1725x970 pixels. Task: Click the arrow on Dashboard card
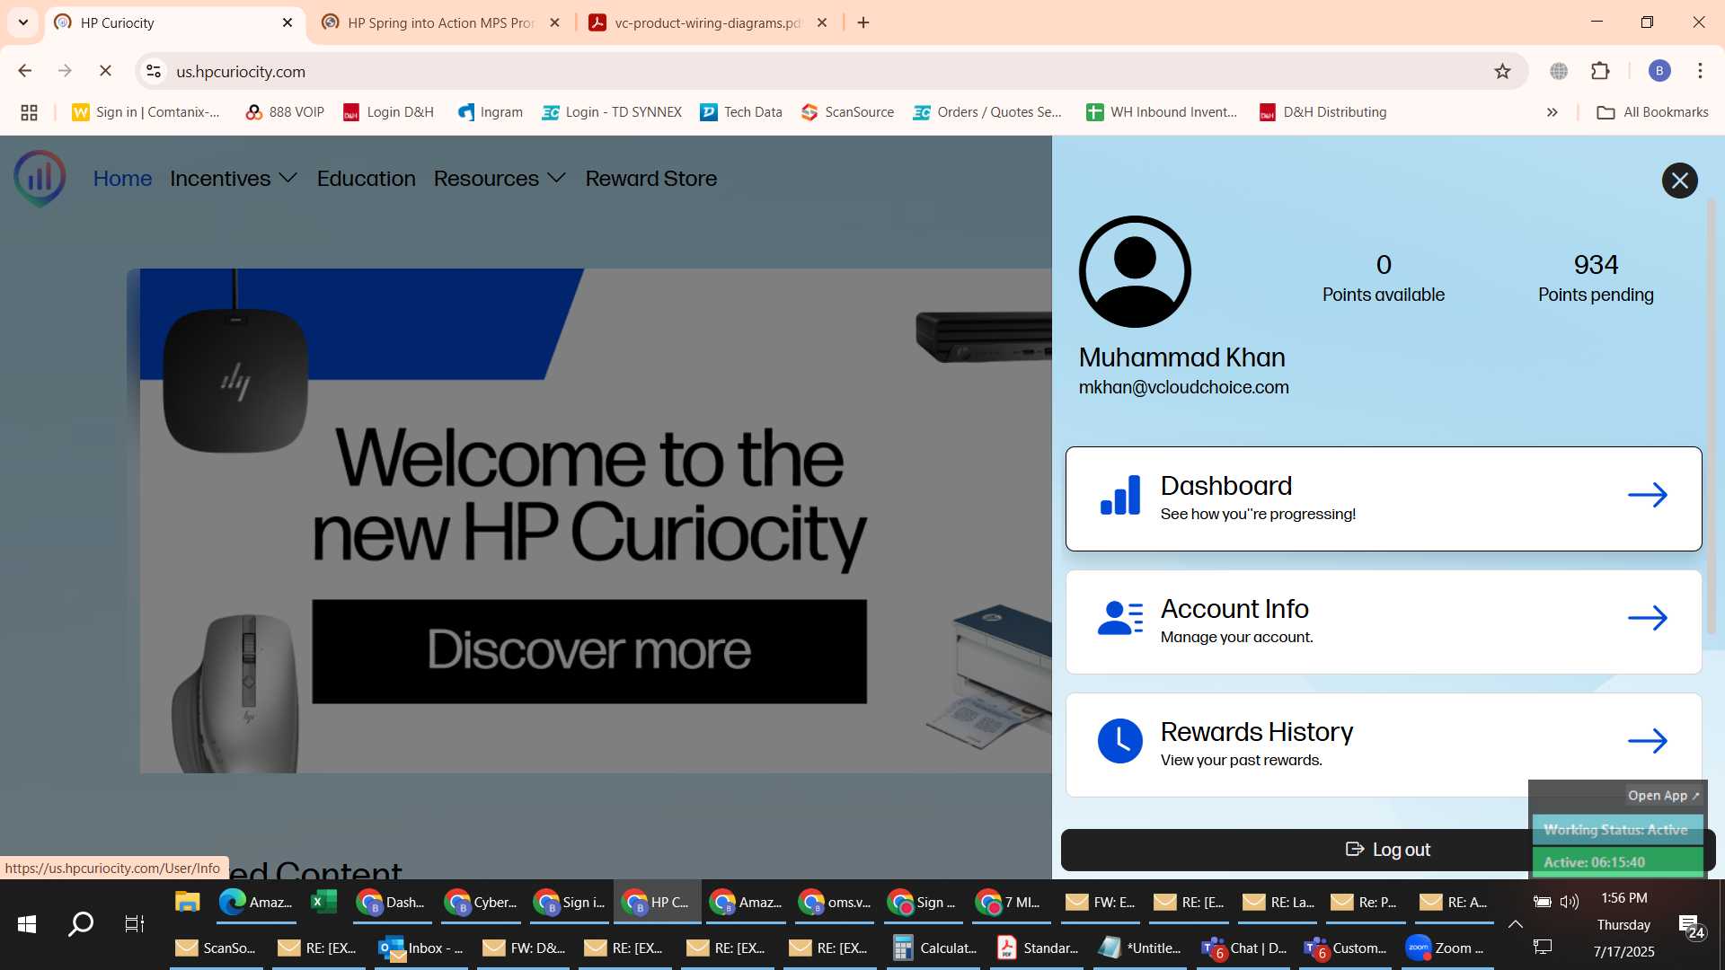click(x=1648, y=495)
